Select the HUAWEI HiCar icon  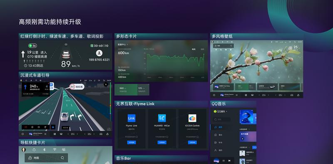coord(162,118)
